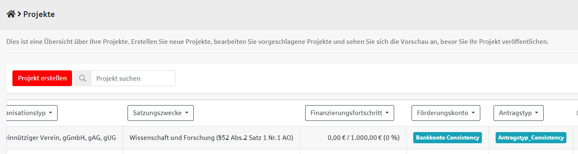
Task: Click the breadcrumb chevron before Projekte
Action: (x=19, y=14)
